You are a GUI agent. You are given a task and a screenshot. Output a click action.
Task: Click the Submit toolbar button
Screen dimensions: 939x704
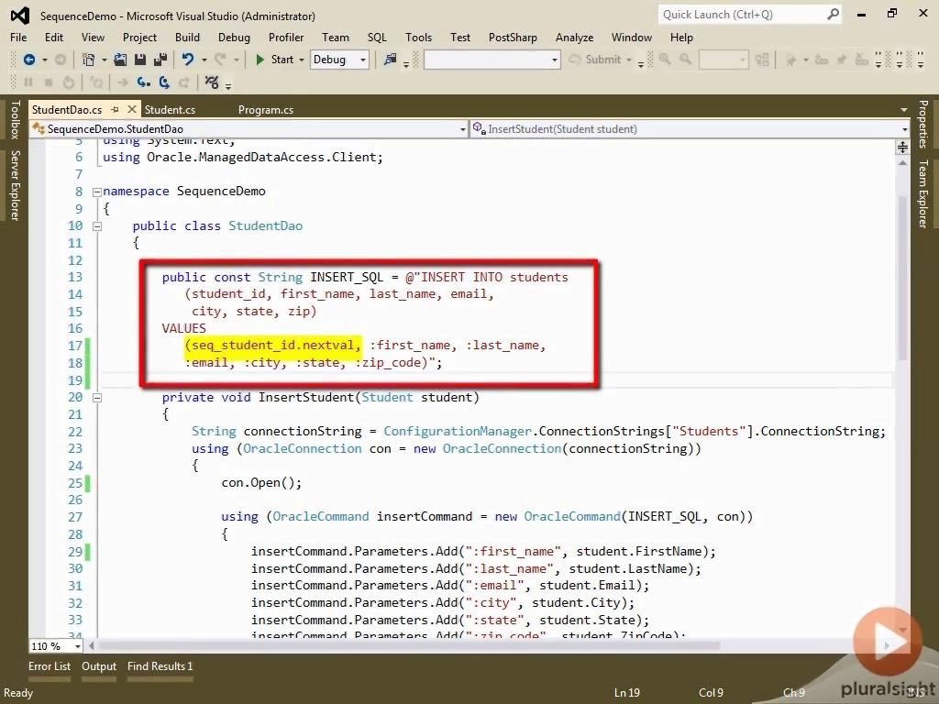tap(601, 60)
